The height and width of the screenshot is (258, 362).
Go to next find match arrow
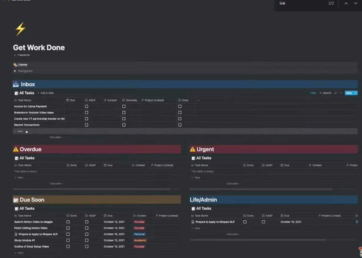(x=356, y=3)
